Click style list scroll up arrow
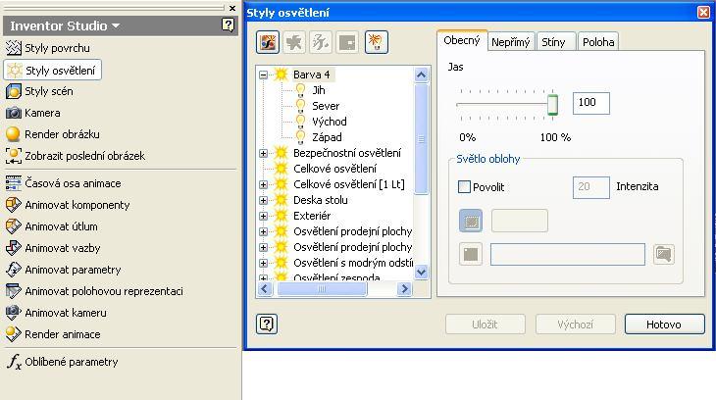The width and height of the screenshot is (716, 400). (x=422, y=75)
